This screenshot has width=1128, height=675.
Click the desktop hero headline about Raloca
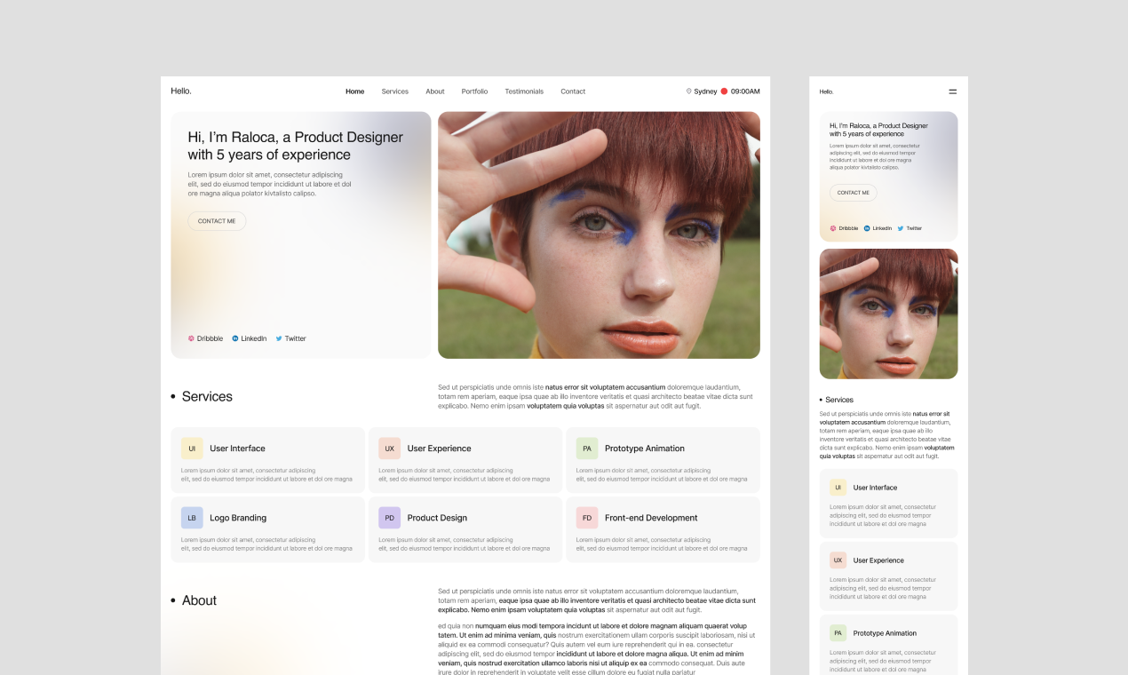(x=295, y=146)
